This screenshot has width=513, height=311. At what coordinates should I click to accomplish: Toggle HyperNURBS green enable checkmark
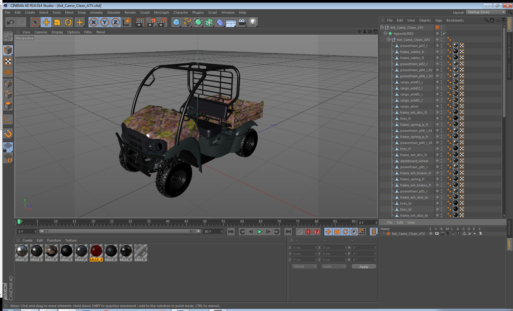pyautogui.click(x=444, y=33)
